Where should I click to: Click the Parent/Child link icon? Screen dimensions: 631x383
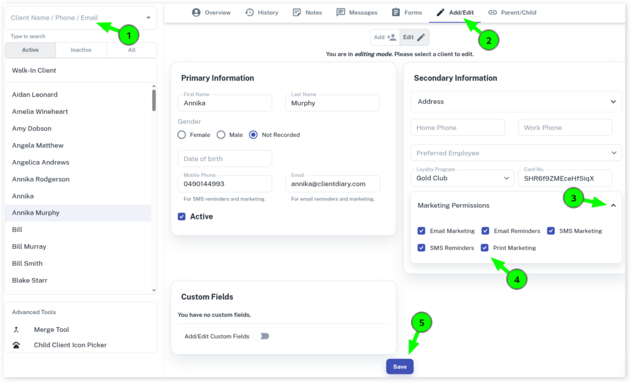point(492,12)
